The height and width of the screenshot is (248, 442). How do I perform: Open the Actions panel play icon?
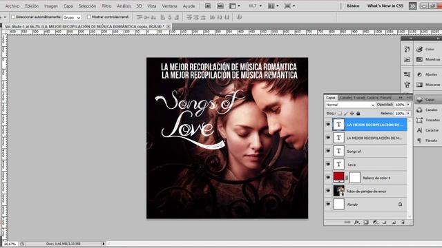[x=407, y=59]
